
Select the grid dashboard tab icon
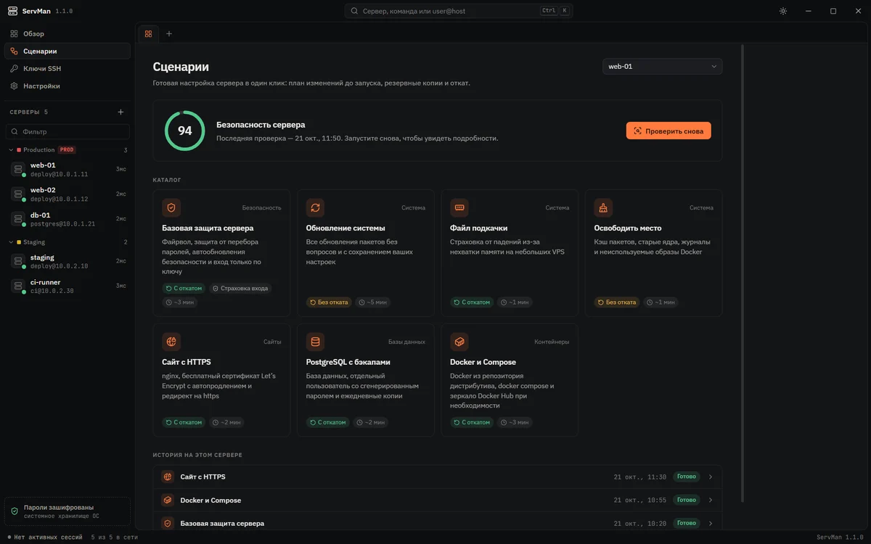(x=148, y=33)
